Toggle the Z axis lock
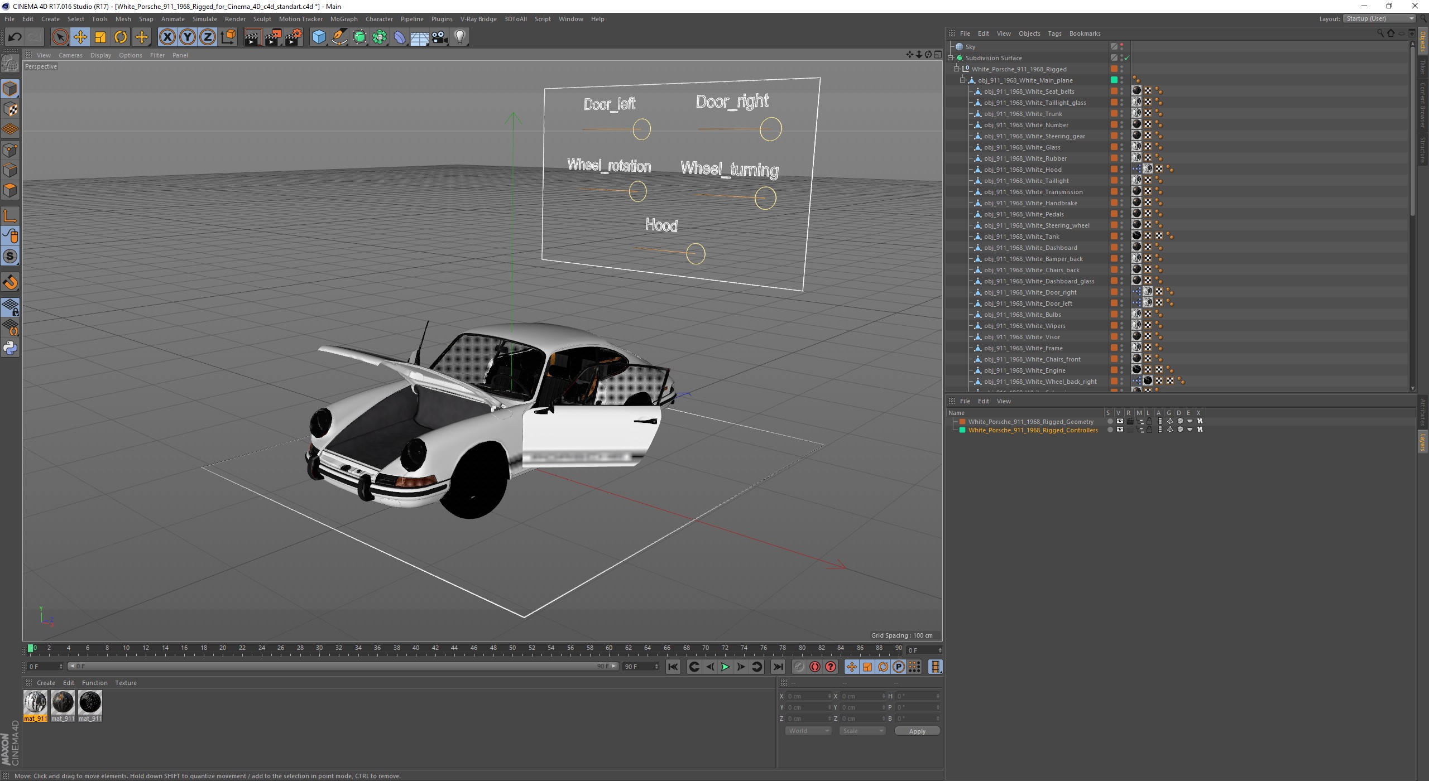 coord(208,37)
